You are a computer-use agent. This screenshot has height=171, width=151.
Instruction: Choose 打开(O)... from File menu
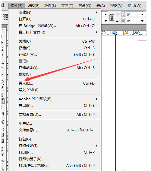click(59, 19)
